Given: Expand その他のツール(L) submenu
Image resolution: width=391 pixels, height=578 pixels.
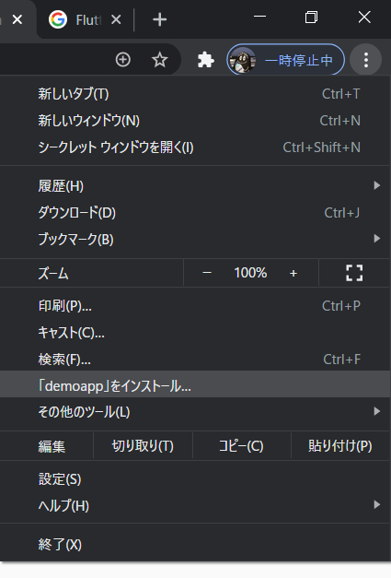Looking at the screenshot, I should (195, 411).
